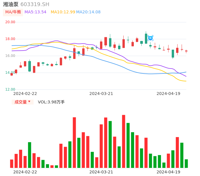200x176 pixels.
Task: Click the stock name 湘油泵
Action: coord(11,4)
